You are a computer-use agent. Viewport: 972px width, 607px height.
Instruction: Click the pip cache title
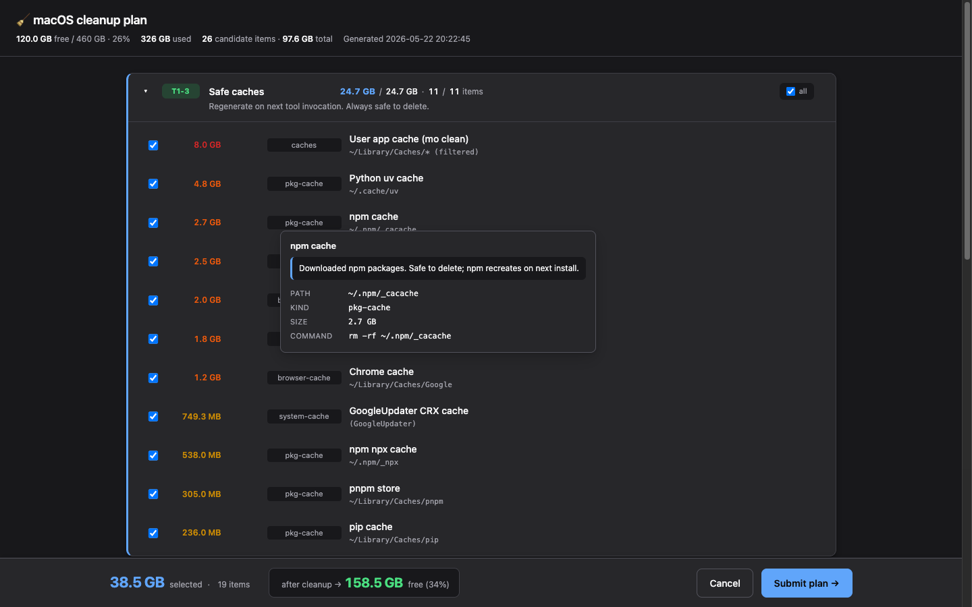(371, 527)
